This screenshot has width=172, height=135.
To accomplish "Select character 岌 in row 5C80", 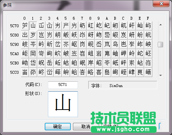I will click(123, 35).
